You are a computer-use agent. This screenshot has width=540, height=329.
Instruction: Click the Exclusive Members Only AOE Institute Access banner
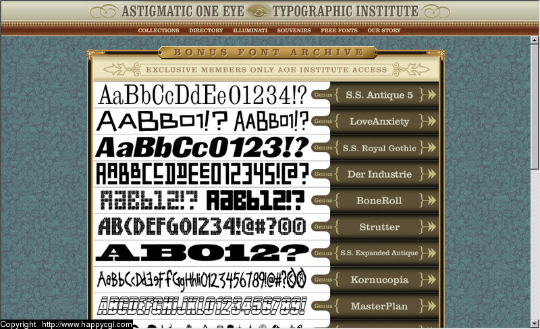coord(266,70)
